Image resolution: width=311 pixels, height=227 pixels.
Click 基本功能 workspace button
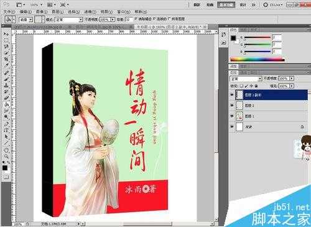click(x=226, y=4)
